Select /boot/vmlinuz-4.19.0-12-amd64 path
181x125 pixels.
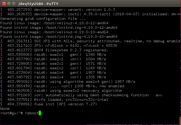pyautogui.click(x=76, y=23)
